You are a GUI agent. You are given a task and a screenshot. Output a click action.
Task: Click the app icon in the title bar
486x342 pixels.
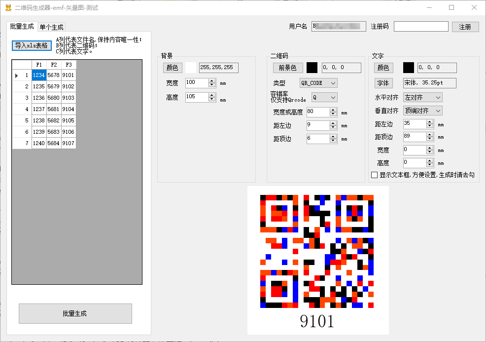(8, 7)
